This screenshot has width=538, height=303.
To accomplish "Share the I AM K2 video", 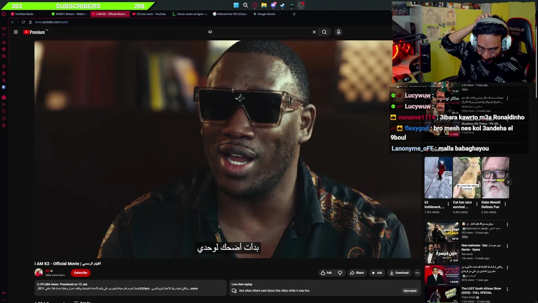I will tap(356, 273).
